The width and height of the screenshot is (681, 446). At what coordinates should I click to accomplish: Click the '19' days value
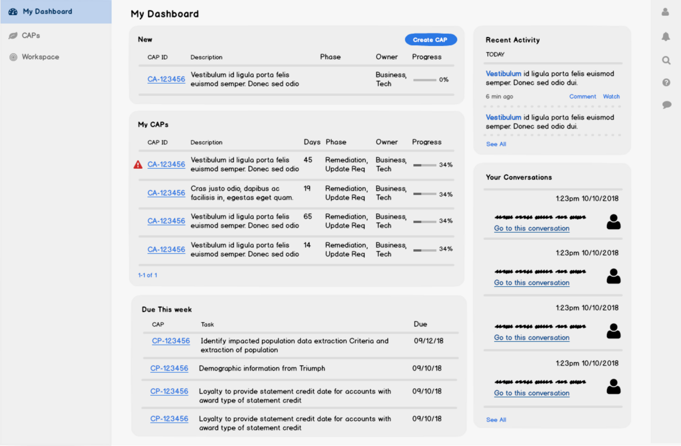tap(307, 188)
